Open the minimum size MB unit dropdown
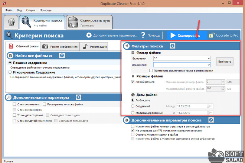 pos(233,82)
